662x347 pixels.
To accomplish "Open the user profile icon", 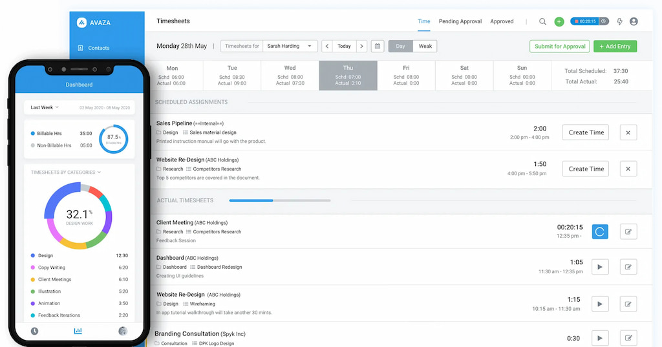I will click(634, 21).
